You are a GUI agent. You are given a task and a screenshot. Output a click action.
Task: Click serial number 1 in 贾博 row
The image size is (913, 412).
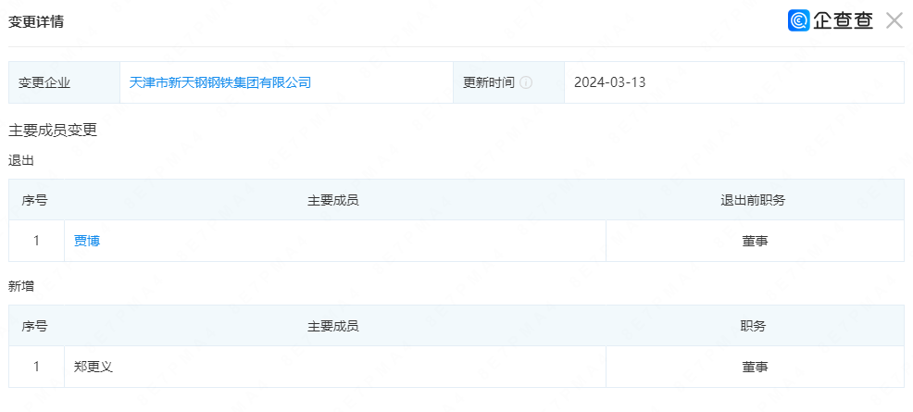click(x=36, y=241)
